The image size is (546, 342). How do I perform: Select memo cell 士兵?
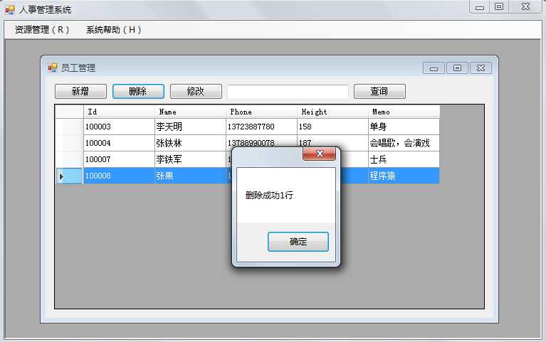point(404,159)
